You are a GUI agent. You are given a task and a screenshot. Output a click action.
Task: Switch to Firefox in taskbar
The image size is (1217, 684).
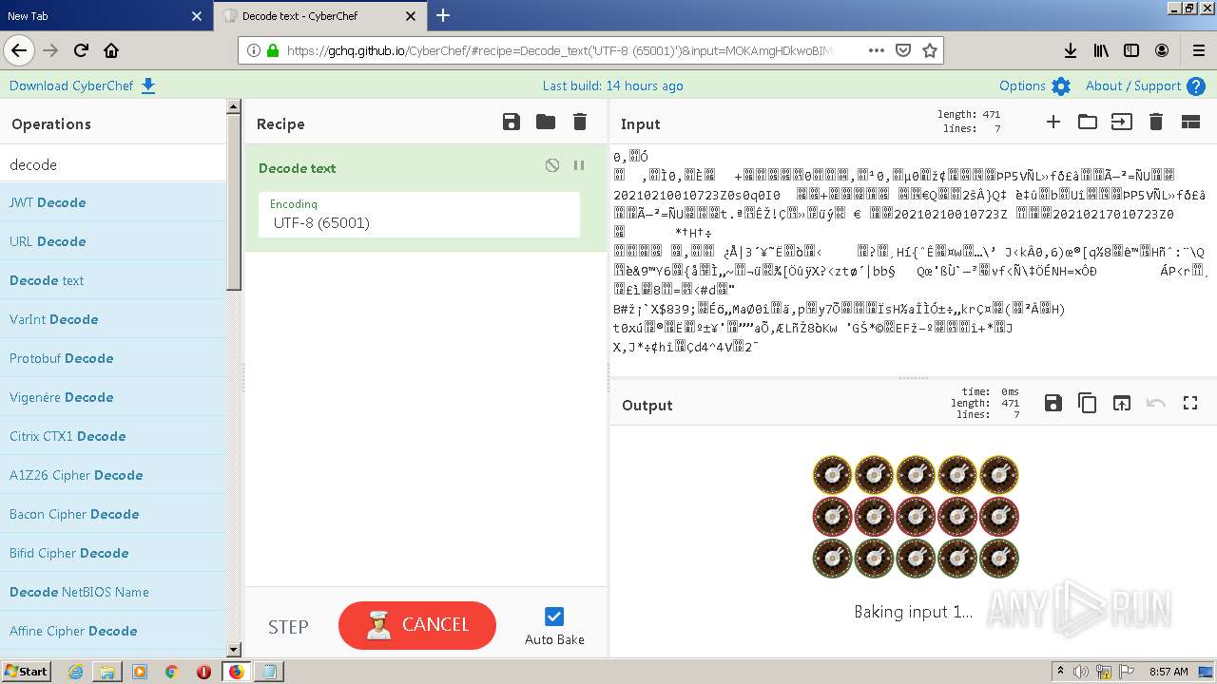[236, 672]
